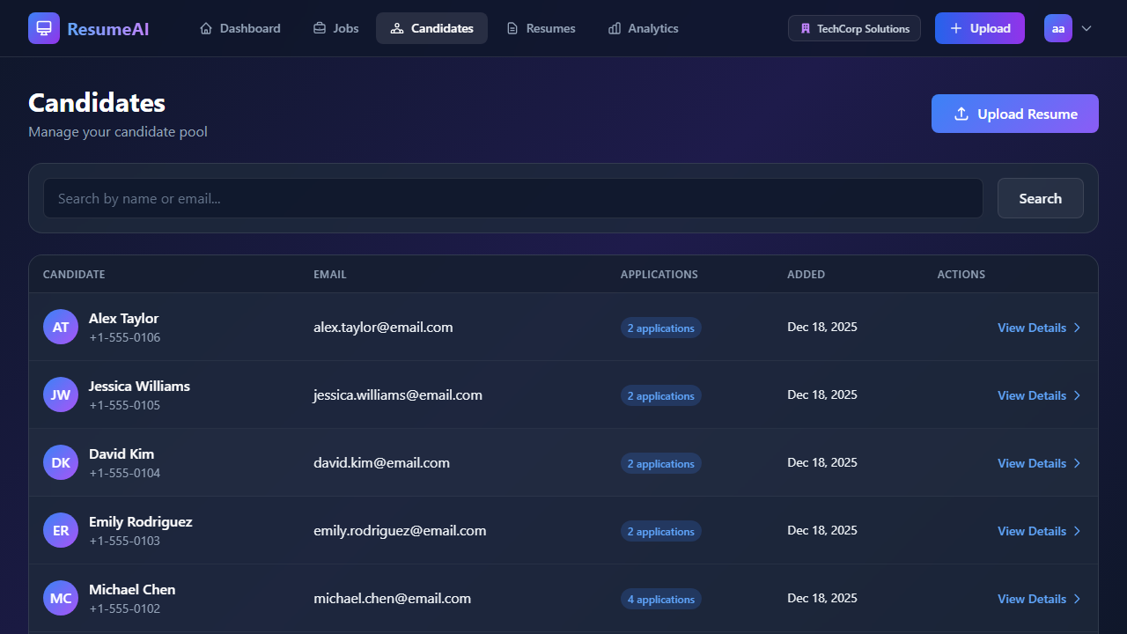Select the Dashboard home icon

(x=204, y=28)
